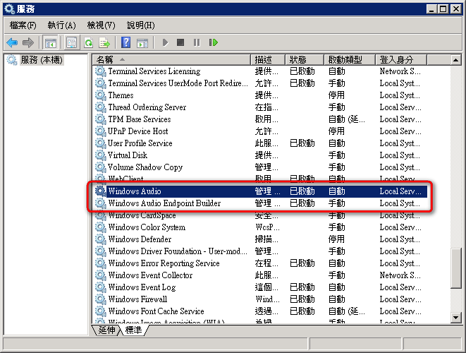Screen dimensions: 466x353
Task: Click the scrollbar up arrow
Action: click(455, 60)
